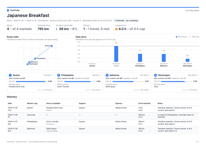Viewport: 206px width, 146px height.
Task: Click the Drive estimate column header
Action: tap(144, 103)
